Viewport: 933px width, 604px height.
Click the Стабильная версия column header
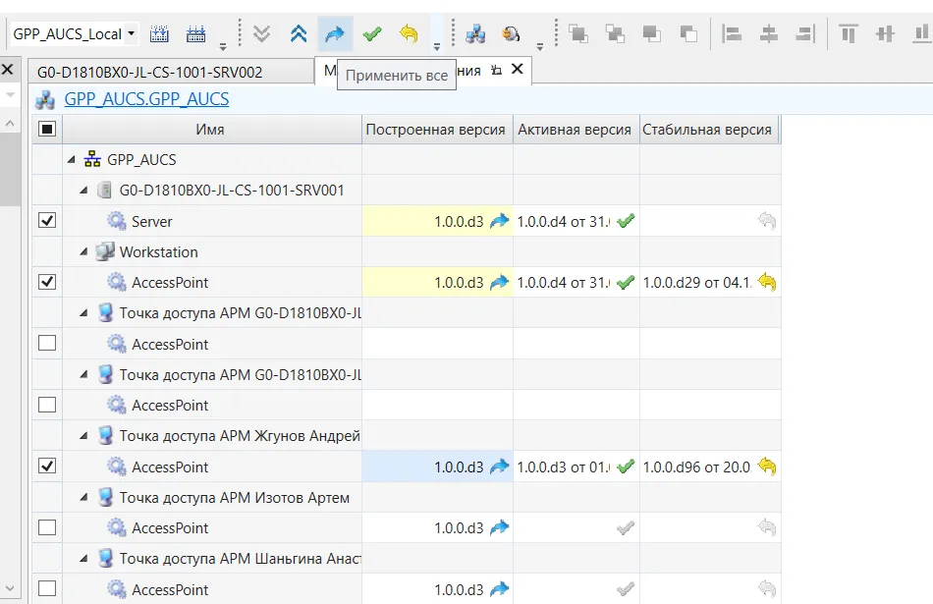point(707,130)
